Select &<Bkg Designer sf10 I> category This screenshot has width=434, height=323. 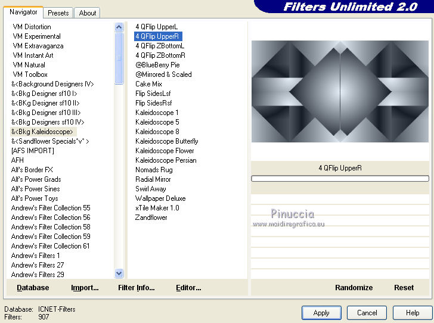coord(44,94)
